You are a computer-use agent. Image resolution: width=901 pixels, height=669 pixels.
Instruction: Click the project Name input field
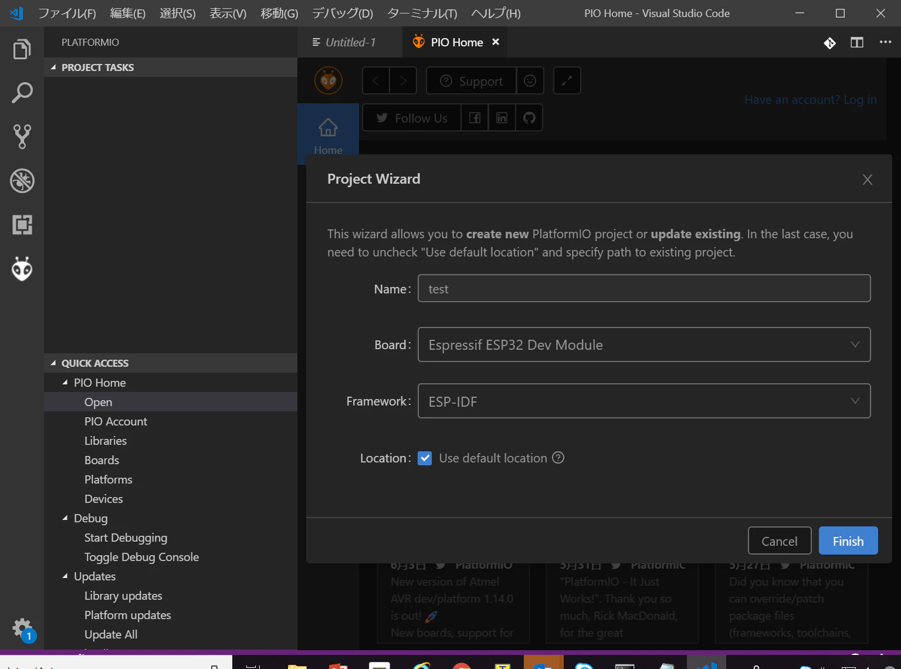point(644,288)
